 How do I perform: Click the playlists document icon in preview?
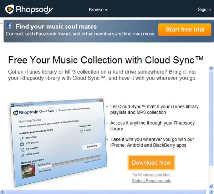(x=22, y=150)
